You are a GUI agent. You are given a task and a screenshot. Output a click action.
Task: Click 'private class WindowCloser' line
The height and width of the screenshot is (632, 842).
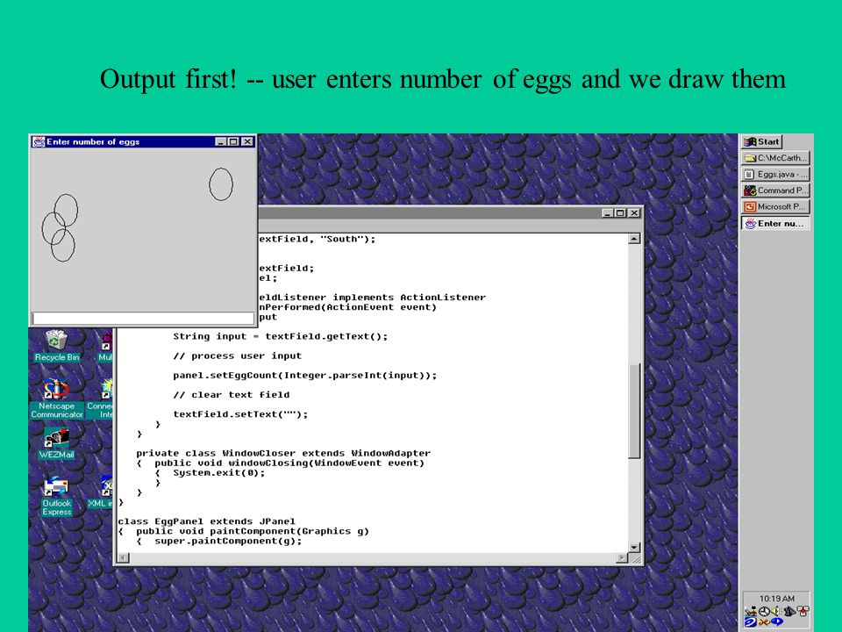click(283, 453)
